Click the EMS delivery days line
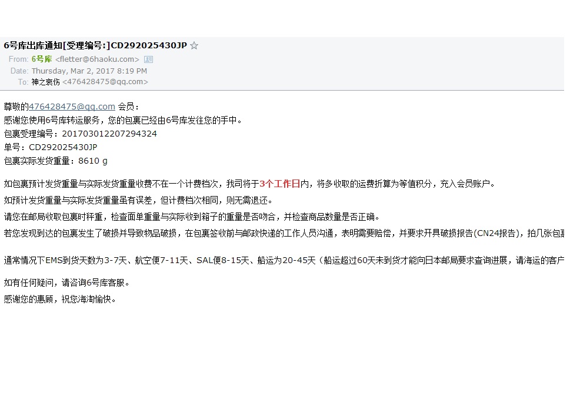Screen dimensions: 570x412 point(284,260)
